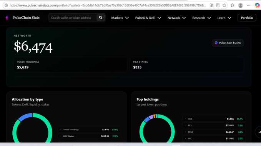Open browser settings and more menu
Screen dimensions: 261x146
click(249, 5)
